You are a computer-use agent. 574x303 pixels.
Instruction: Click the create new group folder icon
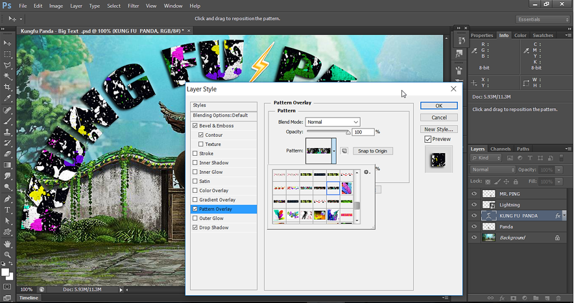[x=536, y=298]
